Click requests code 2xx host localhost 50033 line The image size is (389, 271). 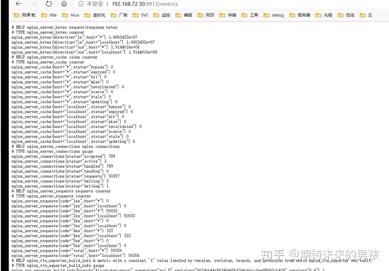pos(73,216)
